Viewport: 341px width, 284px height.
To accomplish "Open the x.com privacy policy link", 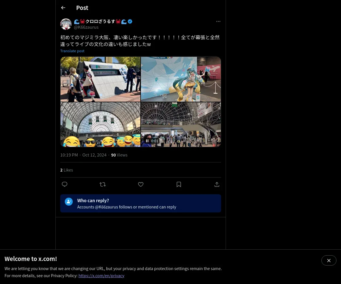I will [101, 275].
